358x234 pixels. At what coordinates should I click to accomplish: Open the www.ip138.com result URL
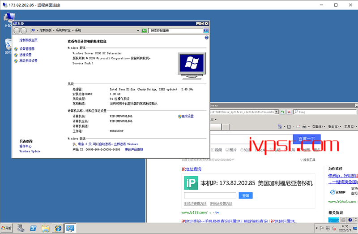tap(194, 212)
